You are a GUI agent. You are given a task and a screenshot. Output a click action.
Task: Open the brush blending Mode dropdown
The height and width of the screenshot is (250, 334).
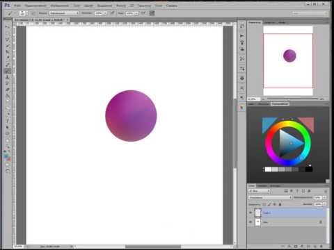[x=64, y=13]
